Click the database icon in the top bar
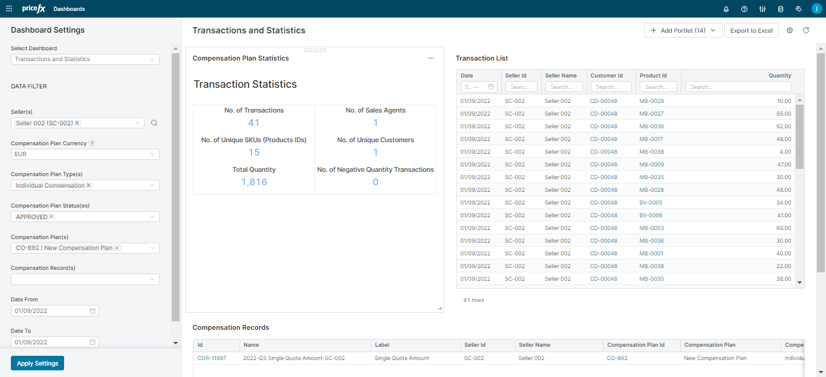This screenshot has width=826, height=377. click(x=781, y=9)
